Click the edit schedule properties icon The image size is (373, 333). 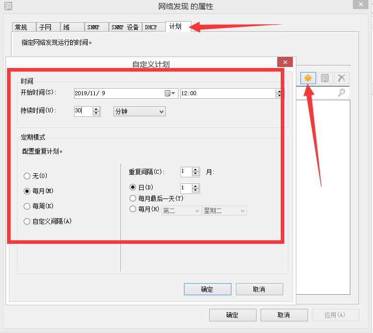pos(325,78)
